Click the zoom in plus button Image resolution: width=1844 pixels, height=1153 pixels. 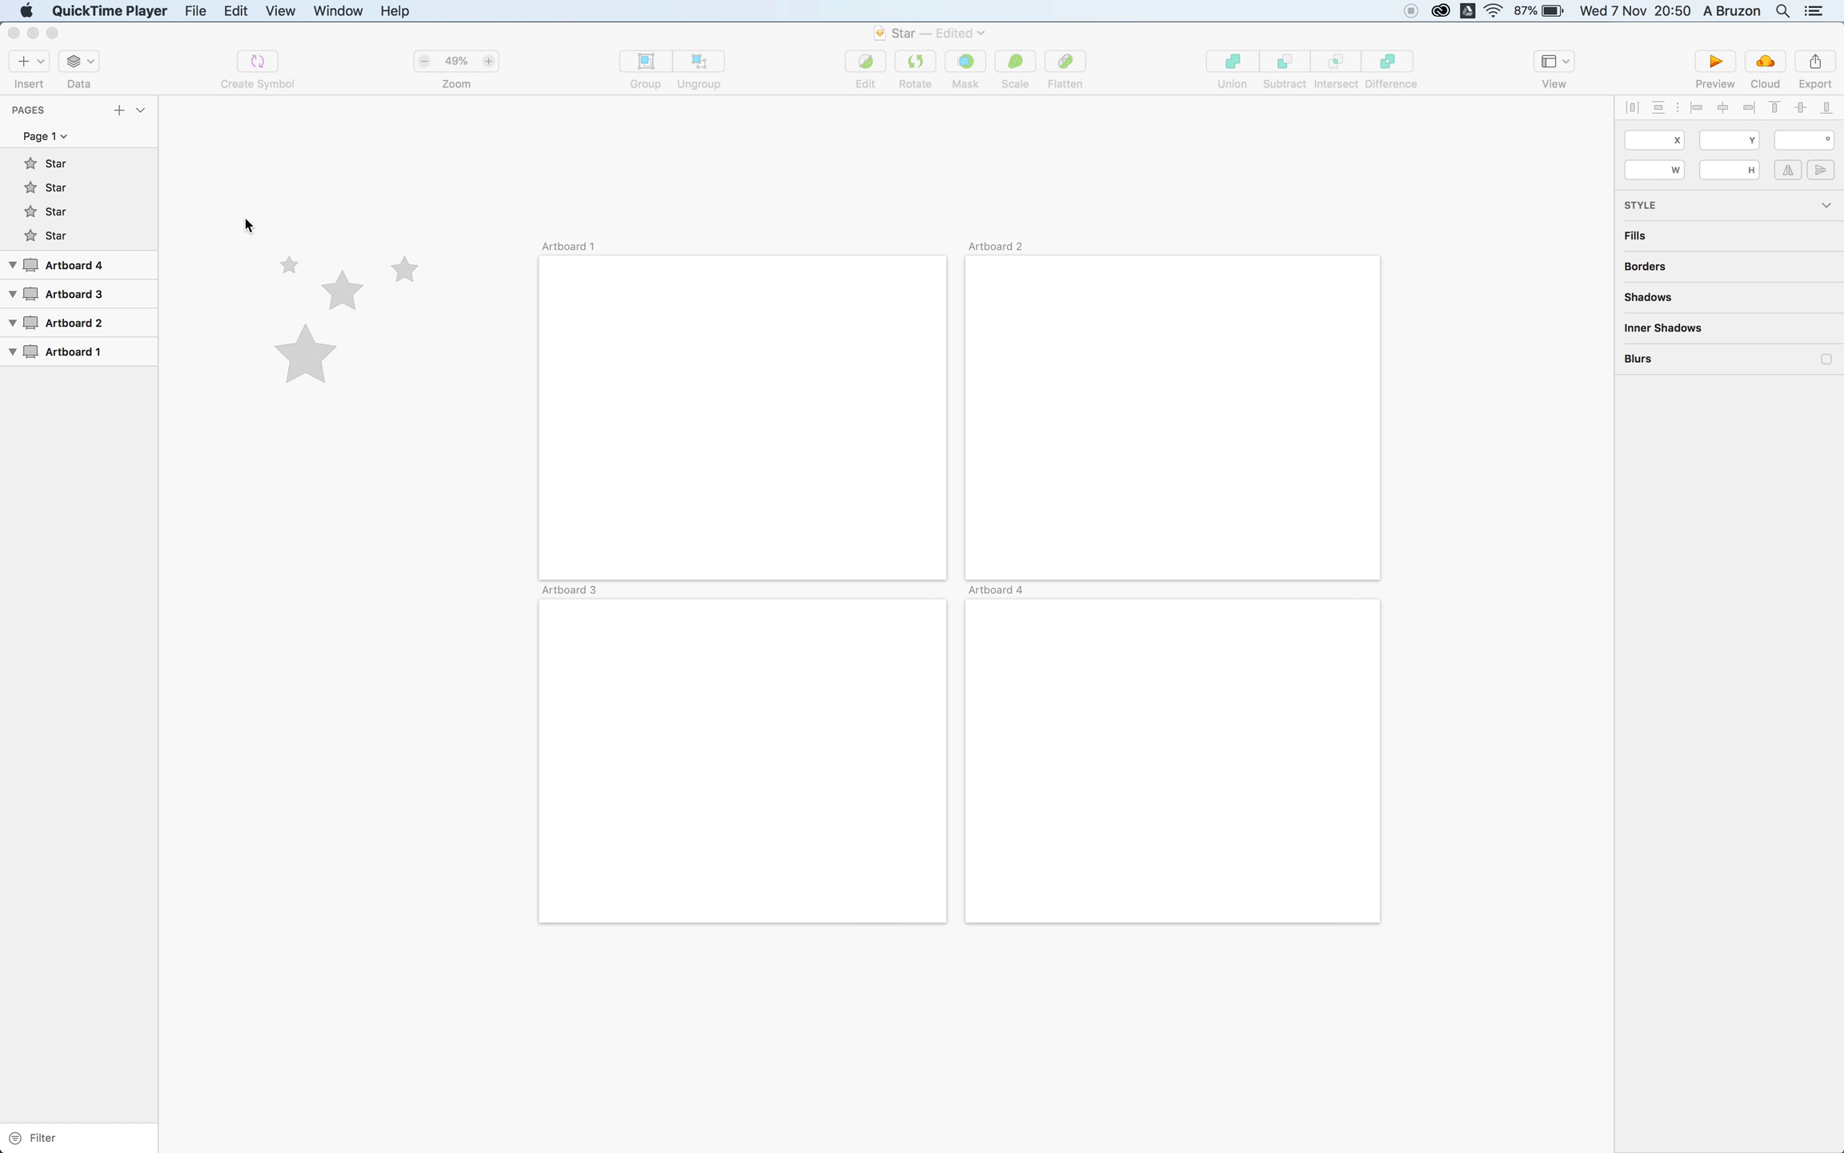(x=488, y=62)
